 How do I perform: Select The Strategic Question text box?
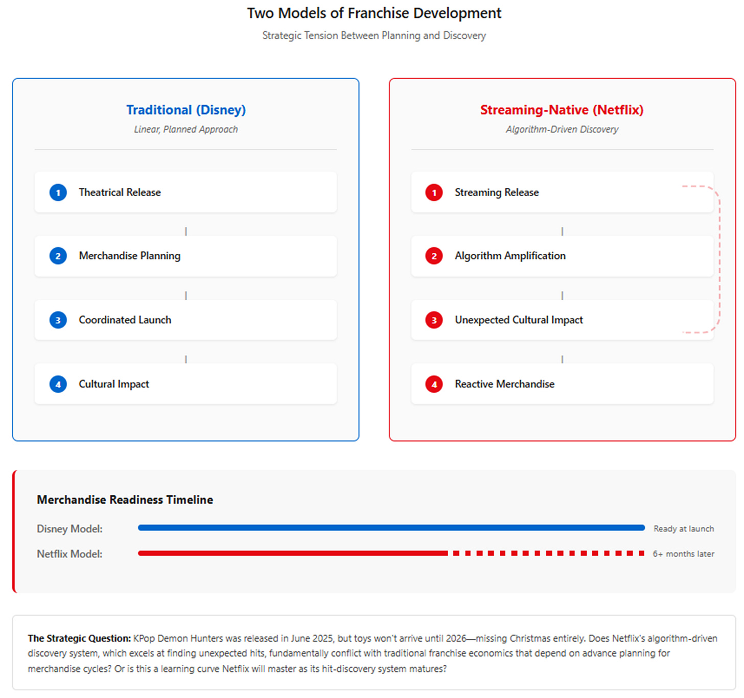pyautogui.click(x=372, y=654)
